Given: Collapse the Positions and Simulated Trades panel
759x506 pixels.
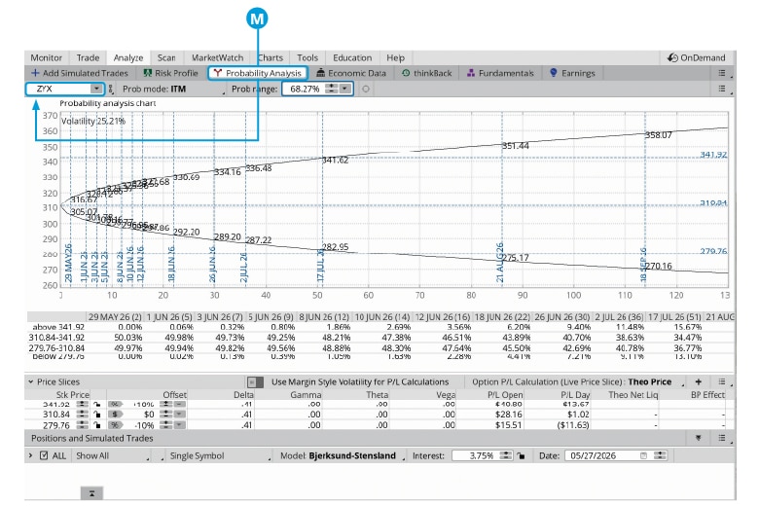Looking at the screenshot, I should pos(698,438).
